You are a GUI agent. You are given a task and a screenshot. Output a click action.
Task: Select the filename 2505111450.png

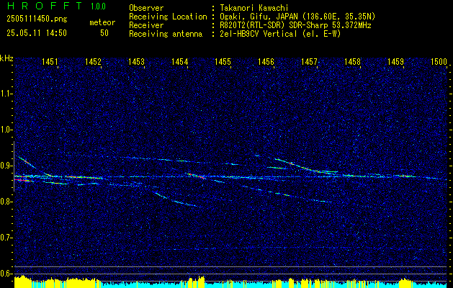[x=37, y=19]
